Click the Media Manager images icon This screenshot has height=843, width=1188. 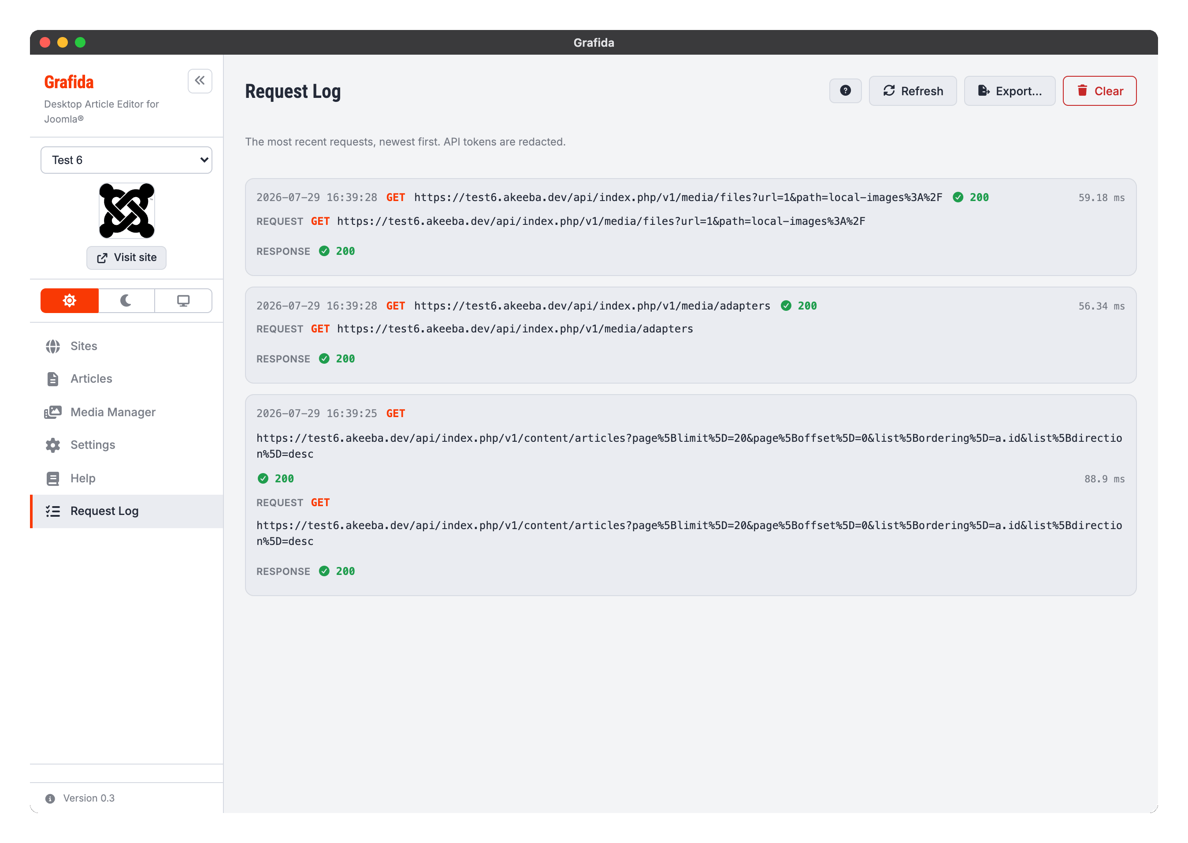(53, 412)
